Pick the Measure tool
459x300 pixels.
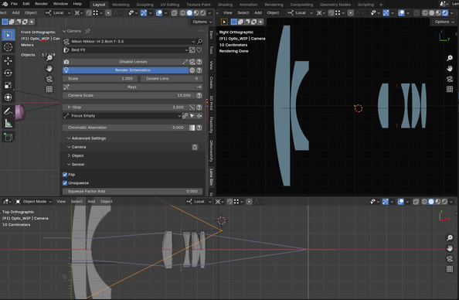(x=8, y=124)
